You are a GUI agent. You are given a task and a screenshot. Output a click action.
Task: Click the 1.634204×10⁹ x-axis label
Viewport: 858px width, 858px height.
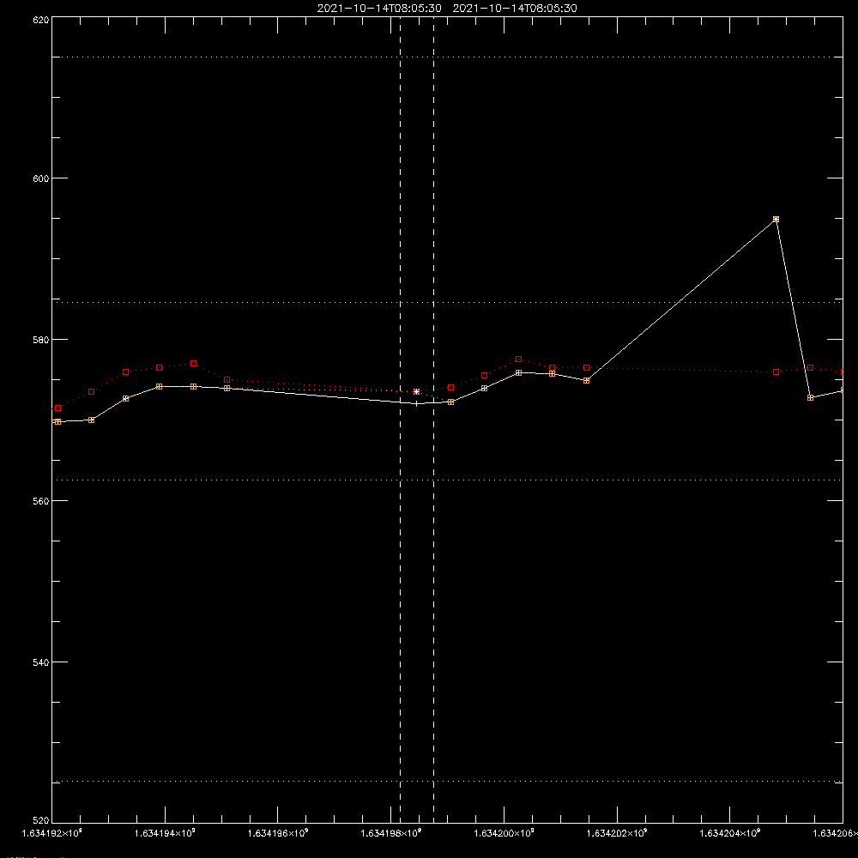[x=730, y=833]
